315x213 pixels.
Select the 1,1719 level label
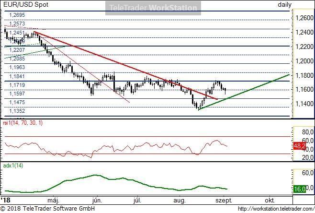[x=17, y=85]
